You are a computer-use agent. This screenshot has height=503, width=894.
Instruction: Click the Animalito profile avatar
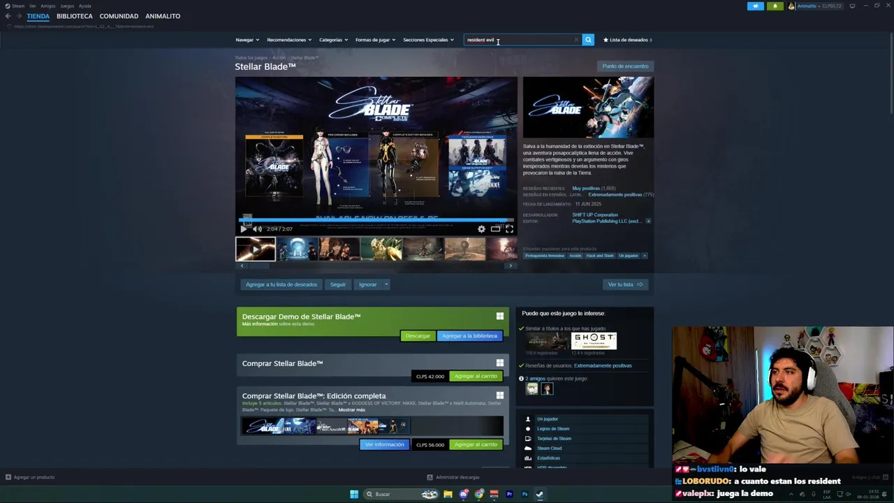pos(791,6)
